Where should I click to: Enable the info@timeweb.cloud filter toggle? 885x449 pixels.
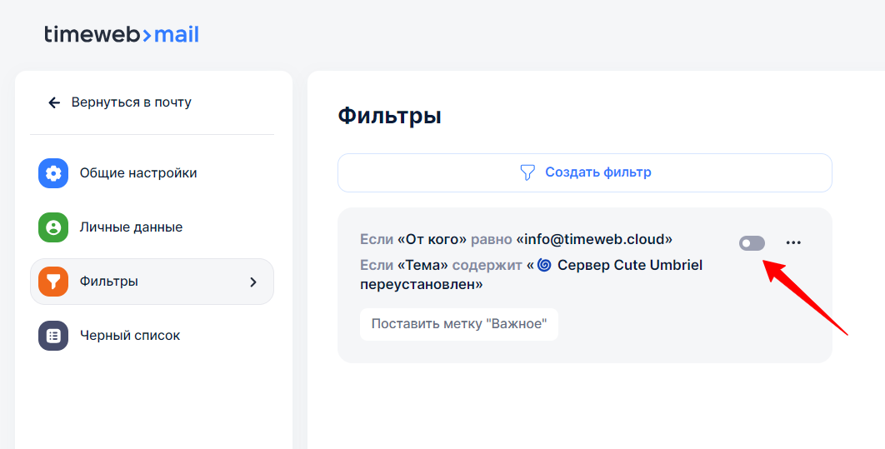pyautogui.click(x=752, y=243)
